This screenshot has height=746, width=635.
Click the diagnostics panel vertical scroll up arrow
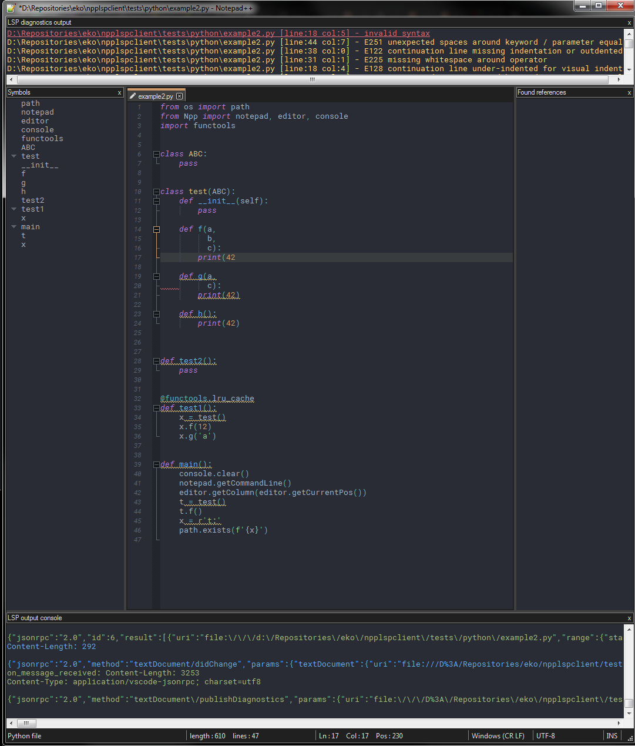[x=629, y=34]
